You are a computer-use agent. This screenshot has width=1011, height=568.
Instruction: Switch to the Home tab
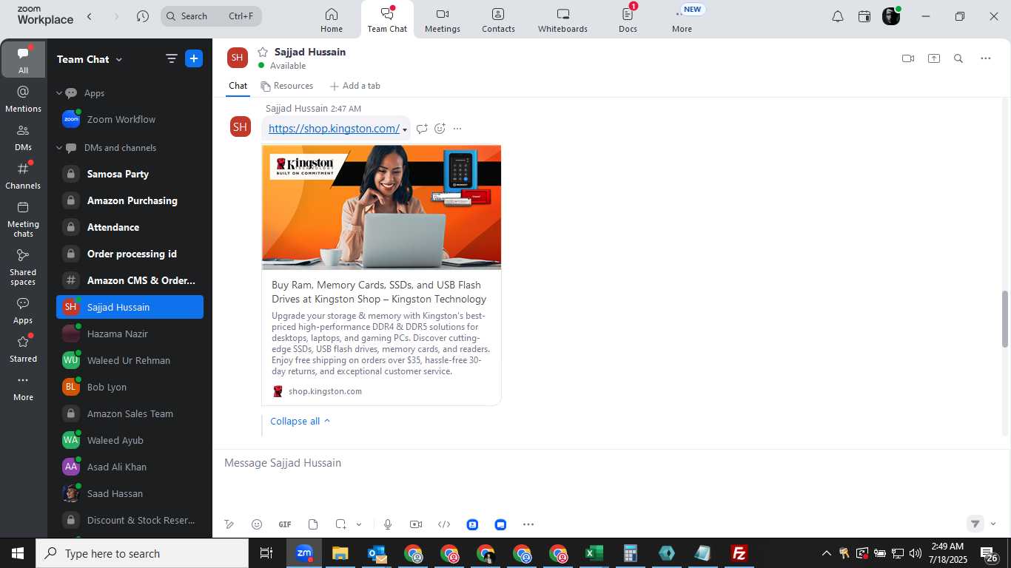332,20
